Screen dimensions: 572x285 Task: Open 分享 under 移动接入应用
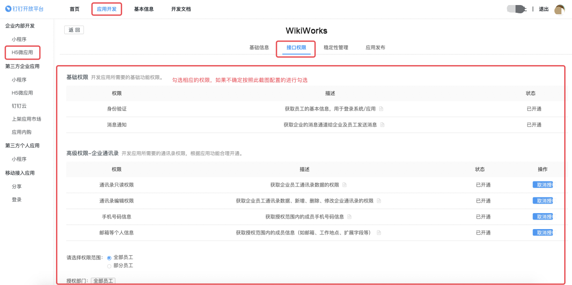click(17, 187)
